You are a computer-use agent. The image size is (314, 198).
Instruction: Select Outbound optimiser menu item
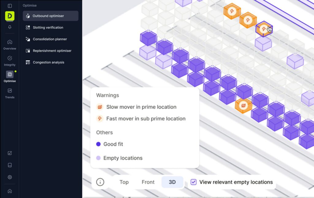(x=51, y=16)
